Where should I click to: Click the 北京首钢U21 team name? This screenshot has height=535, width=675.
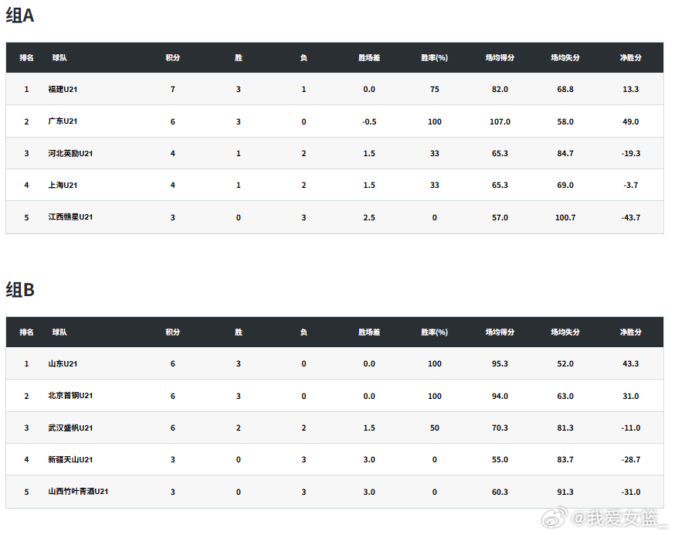point(70,396)
